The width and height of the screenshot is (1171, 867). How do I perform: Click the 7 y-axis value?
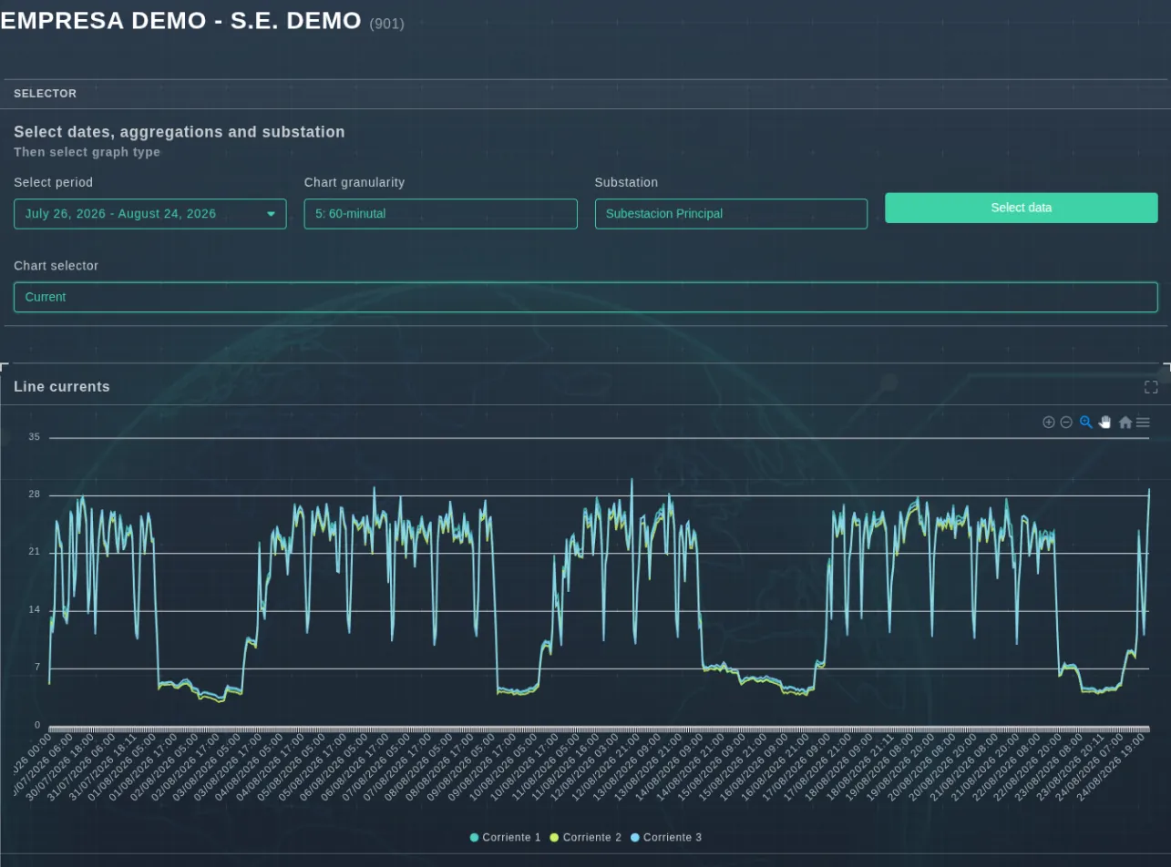pyautogui.click(x=37, y=668)
